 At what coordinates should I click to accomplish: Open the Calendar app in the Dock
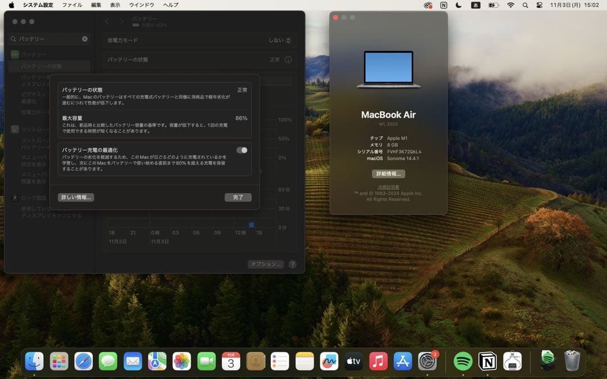tap(230, 362)
